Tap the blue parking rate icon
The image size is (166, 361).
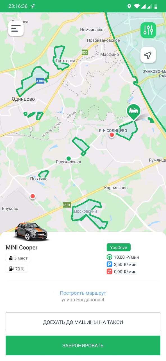point(109,265)
